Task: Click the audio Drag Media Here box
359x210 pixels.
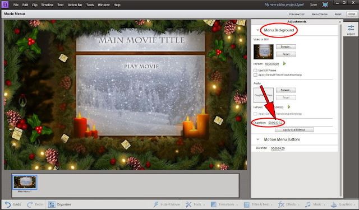Action: click(x=264, y=95)
